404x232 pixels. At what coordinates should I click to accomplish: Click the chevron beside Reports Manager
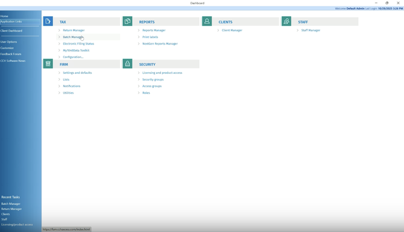(x=139, y=30)
